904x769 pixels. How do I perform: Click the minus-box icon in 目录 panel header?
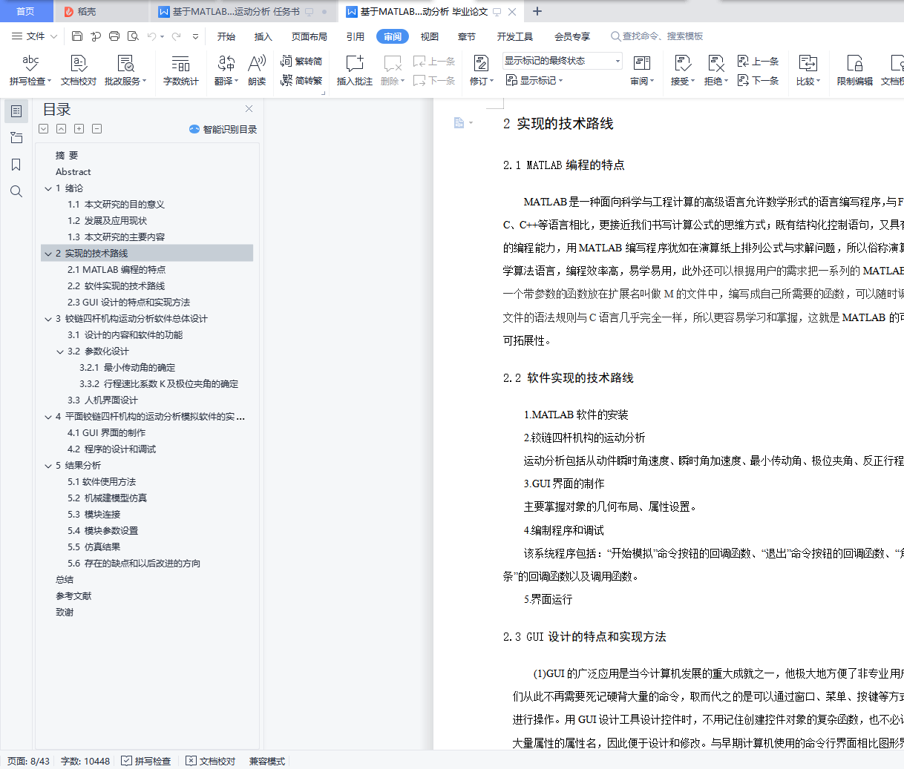(x=97, y=129)
